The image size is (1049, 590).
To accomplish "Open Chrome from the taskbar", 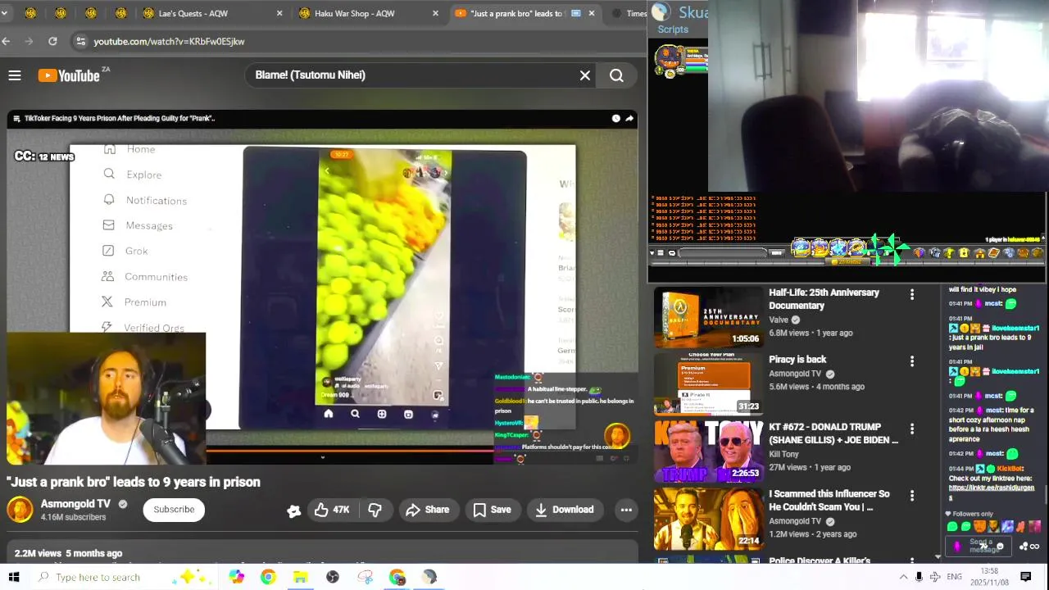I will [268, 577].
